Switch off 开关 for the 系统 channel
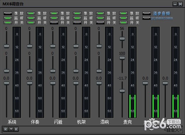 tap(8, 22)
